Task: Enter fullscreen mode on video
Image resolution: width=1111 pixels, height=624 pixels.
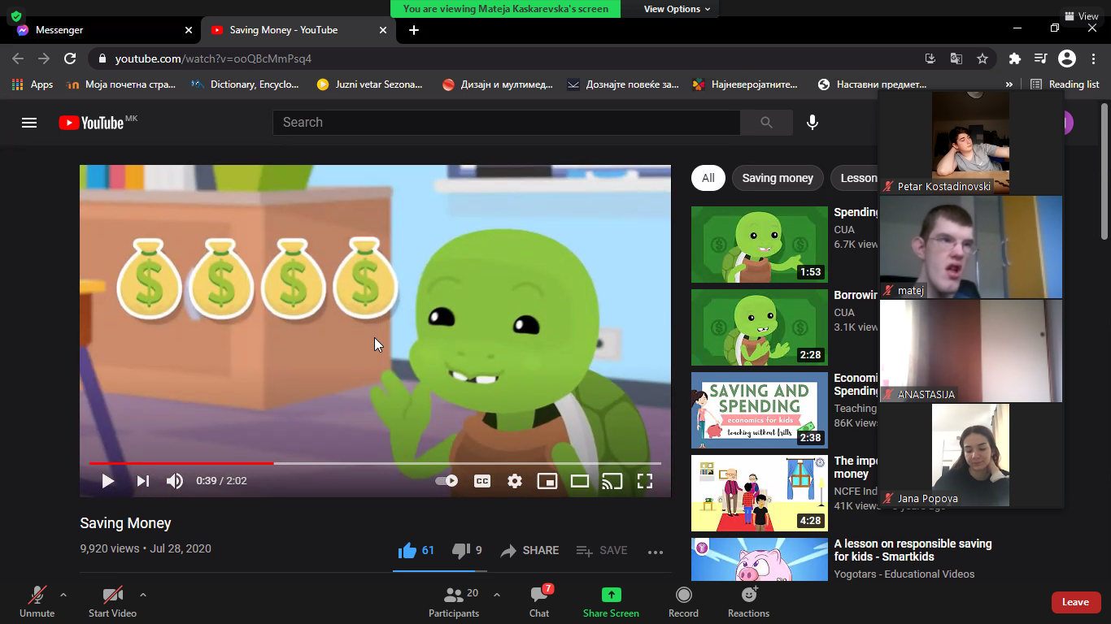Action: coord(644,481)
